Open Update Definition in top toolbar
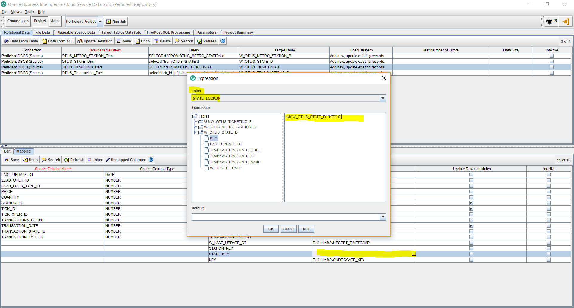 (95, 41)
